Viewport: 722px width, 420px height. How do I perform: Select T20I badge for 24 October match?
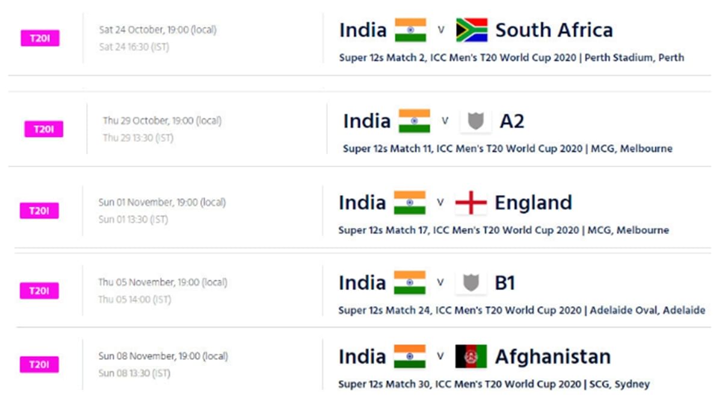coord(40,39)
